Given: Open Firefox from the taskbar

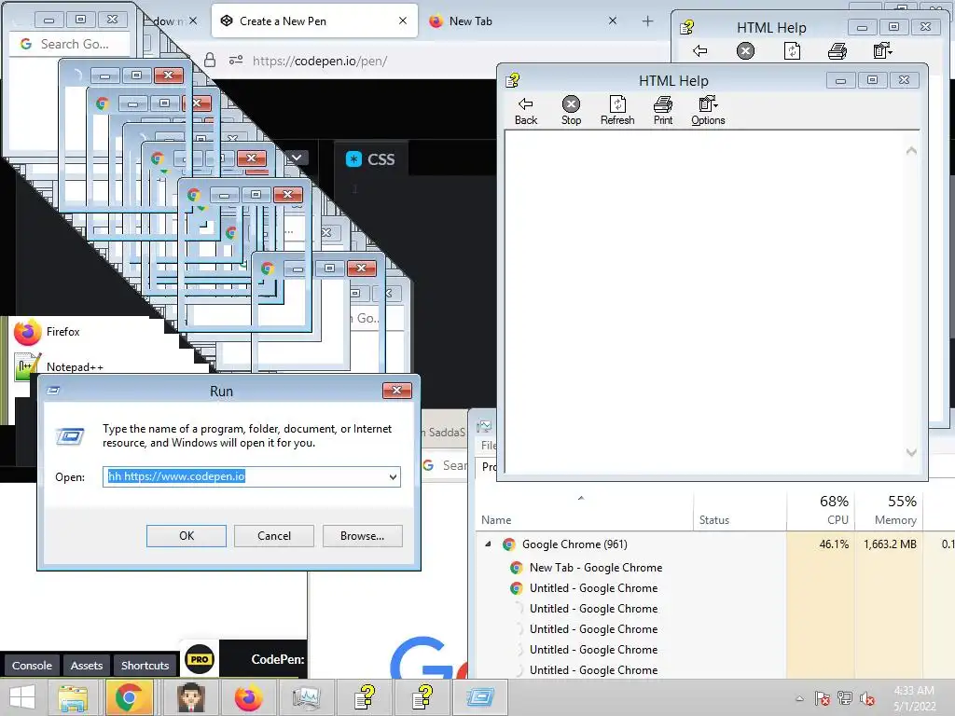Looking at the screenshot, I should point(248,697).
